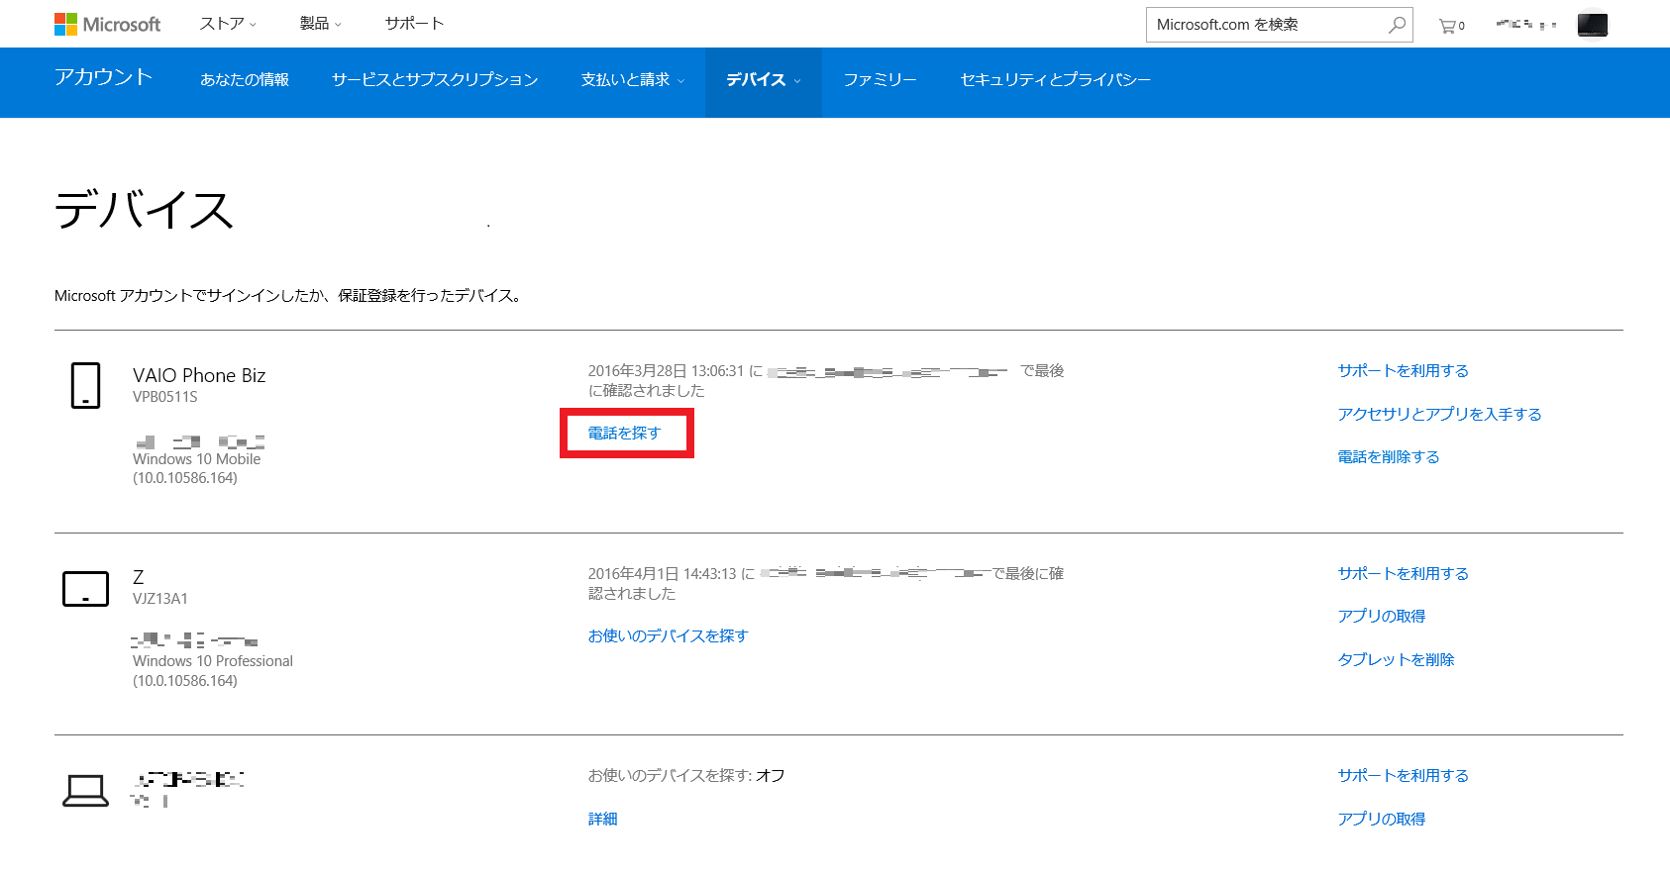The width and height of the screenshot is (1670, 875).
Task: Open the セキュリティとプライバシー tab
Action: pos(1056,80)
